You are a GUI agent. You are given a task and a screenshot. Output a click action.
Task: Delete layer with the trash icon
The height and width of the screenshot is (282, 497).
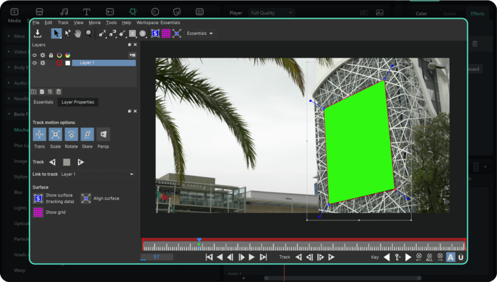click(x=59, y=92)
